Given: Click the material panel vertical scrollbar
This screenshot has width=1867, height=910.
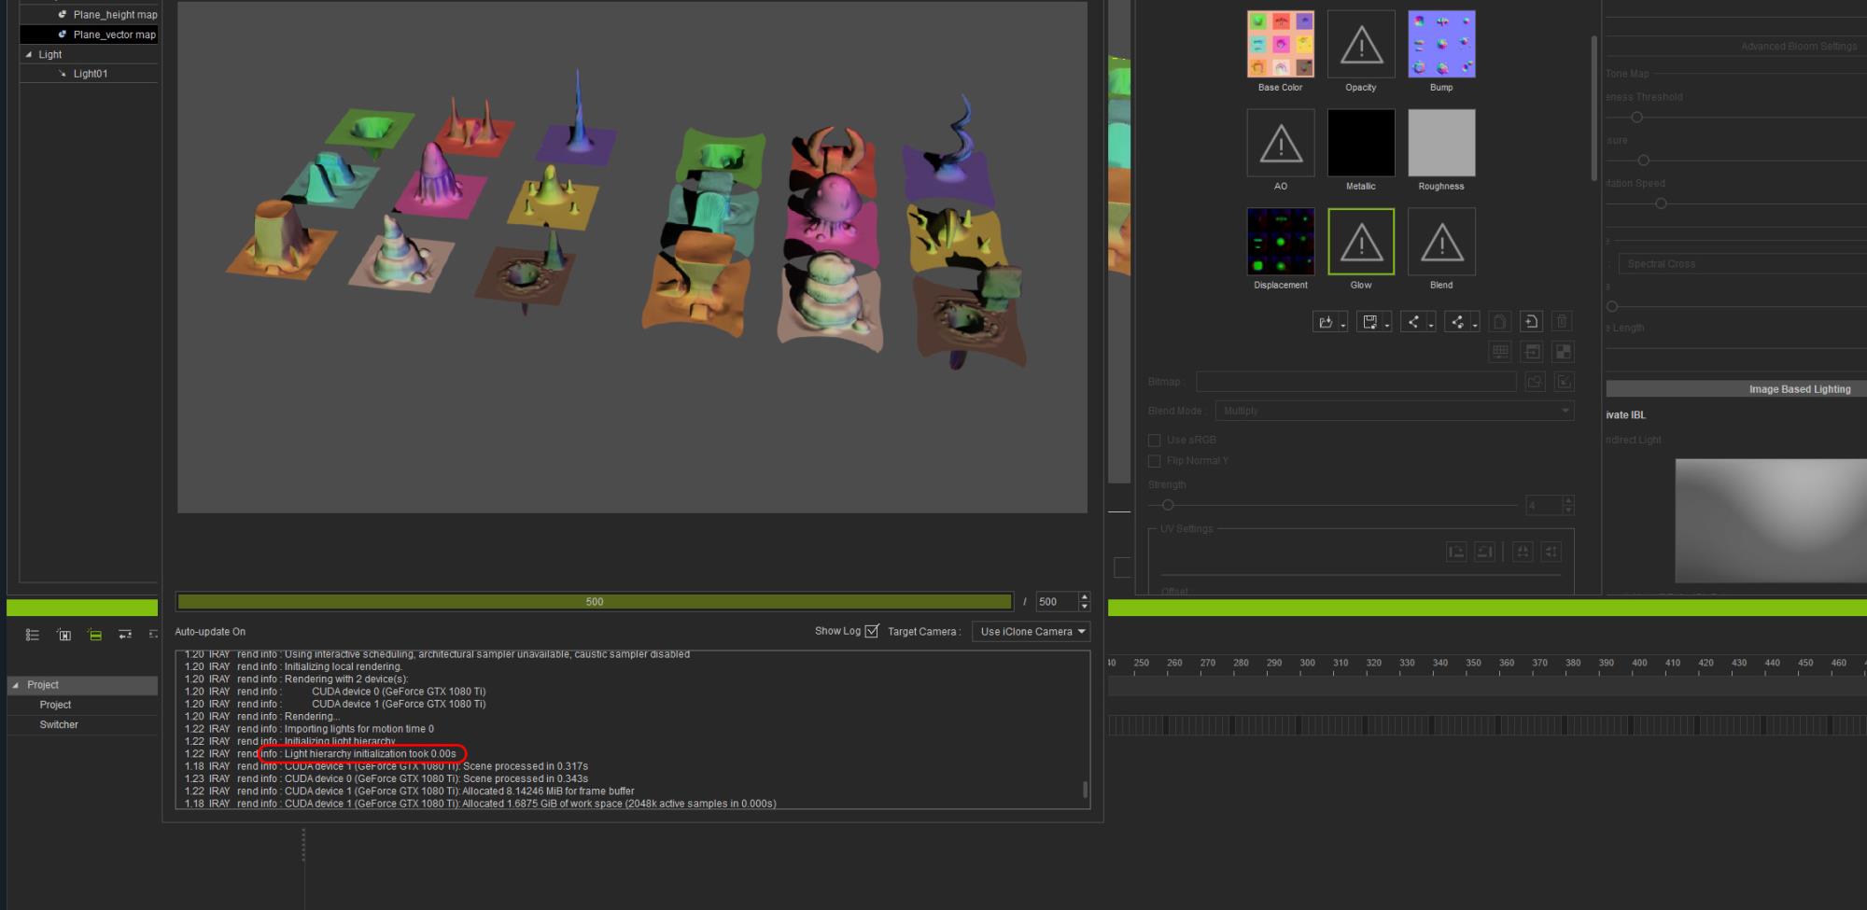Looking at the screenshot, I should coord(1594,107).
